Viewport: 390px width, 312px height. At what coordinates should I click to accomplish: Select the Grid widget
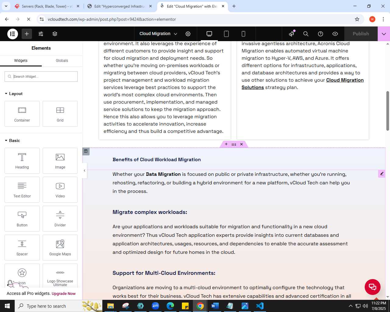pos(60,114)
